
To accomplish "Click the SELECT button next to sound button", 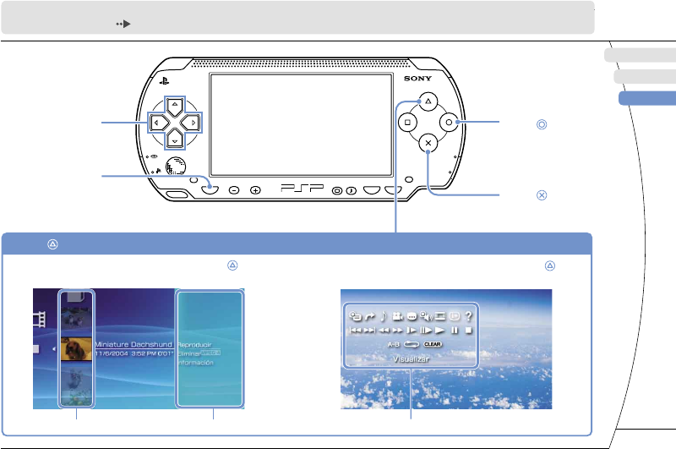I will tap(372, 189).
